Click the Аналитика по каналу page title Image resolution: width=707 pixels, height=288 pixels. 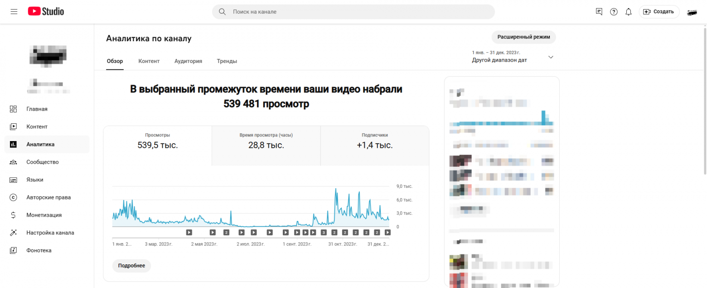coord(149,39)
